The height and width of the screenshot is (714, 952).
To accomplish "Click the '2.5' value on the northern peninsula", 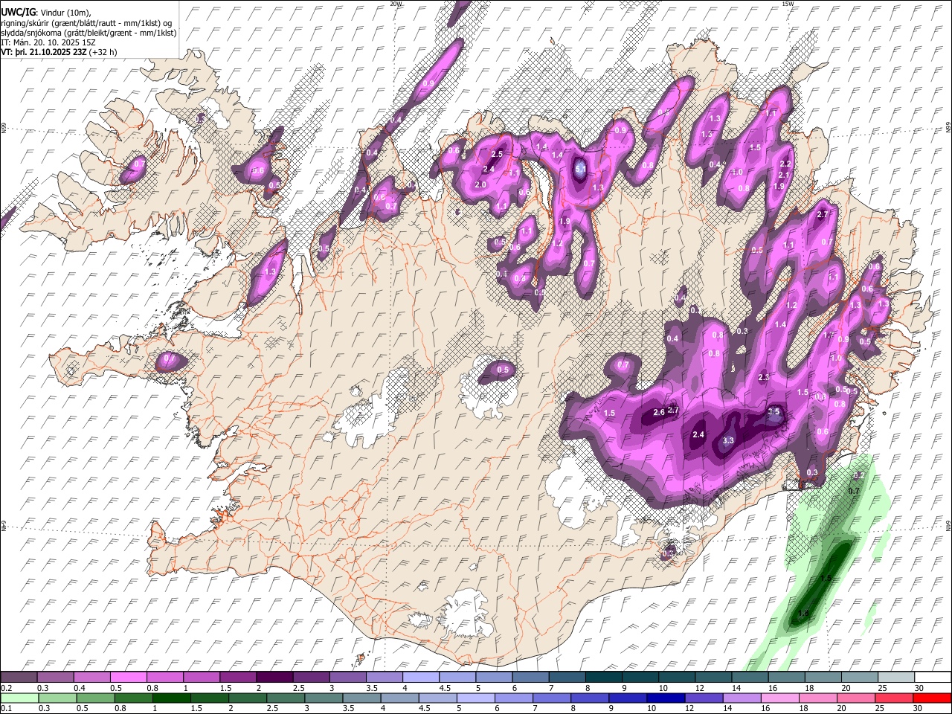I will [498, 154].
